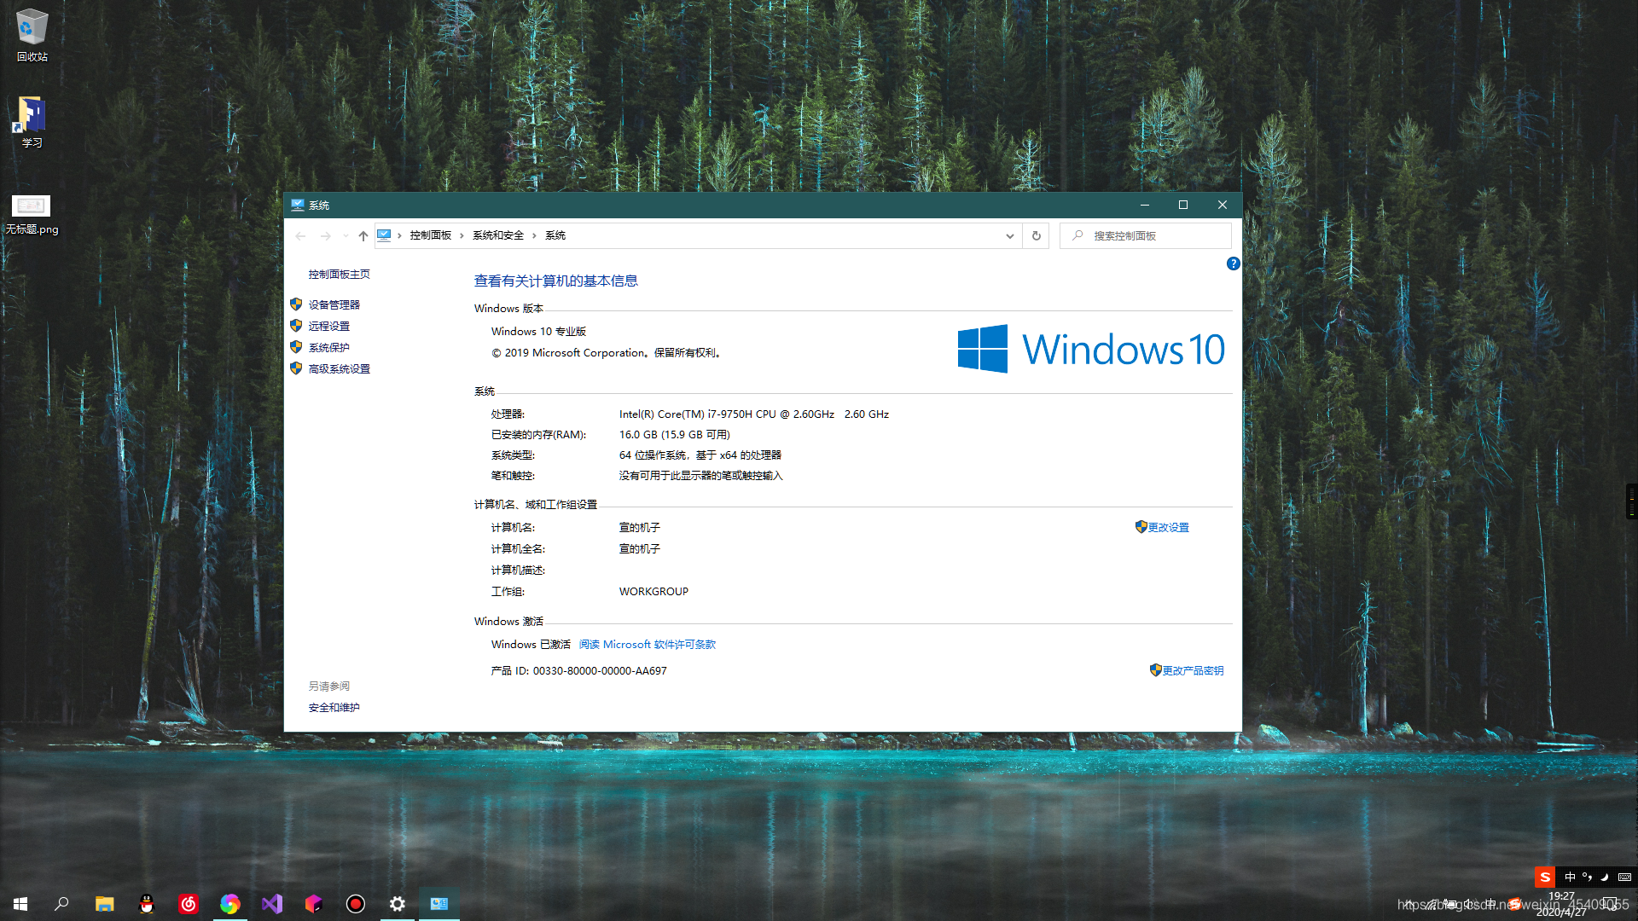
Task: Click the forward arrow in System window
Action: point(325,235)
